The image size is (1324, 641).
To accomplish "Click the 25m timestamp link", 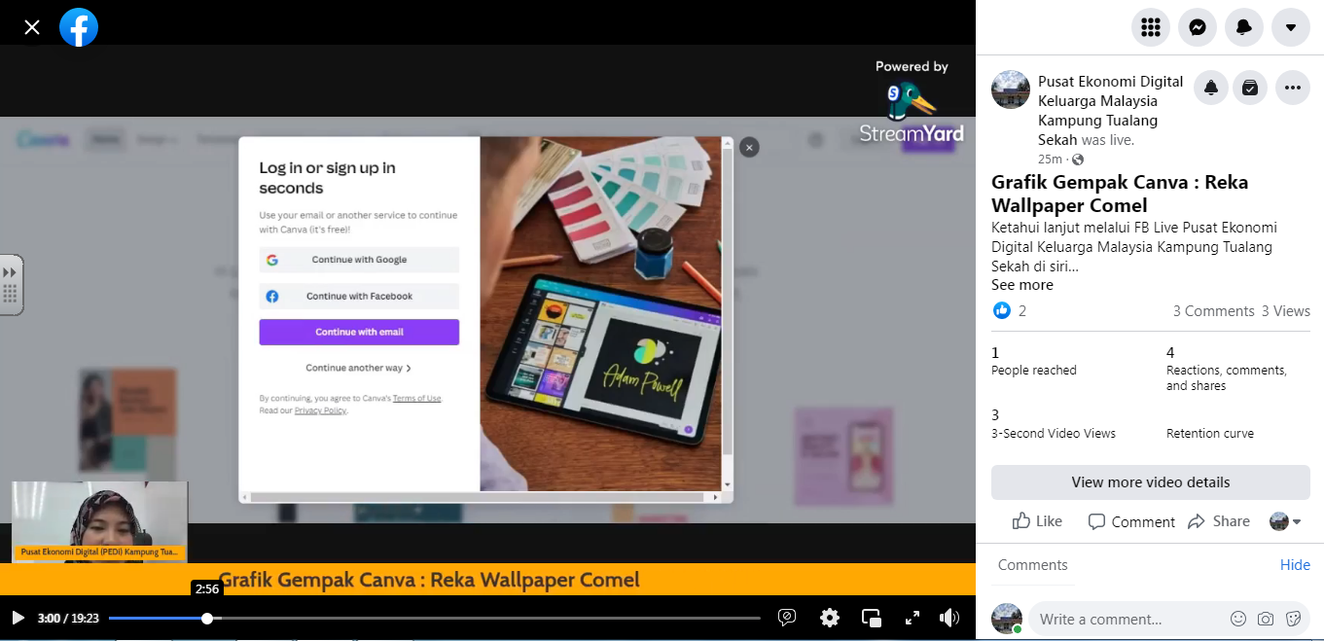I will coord(1050,160).
